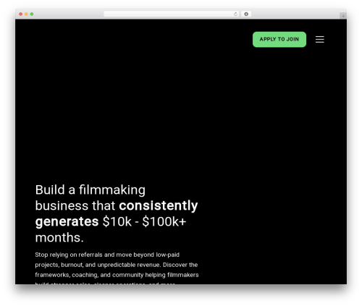Image resolution: width=362 pixels, height=306 pixels.
Task: Click the line 'projects, burnout, and unpredictable revenue'
Action: click(x=98, y=265)
